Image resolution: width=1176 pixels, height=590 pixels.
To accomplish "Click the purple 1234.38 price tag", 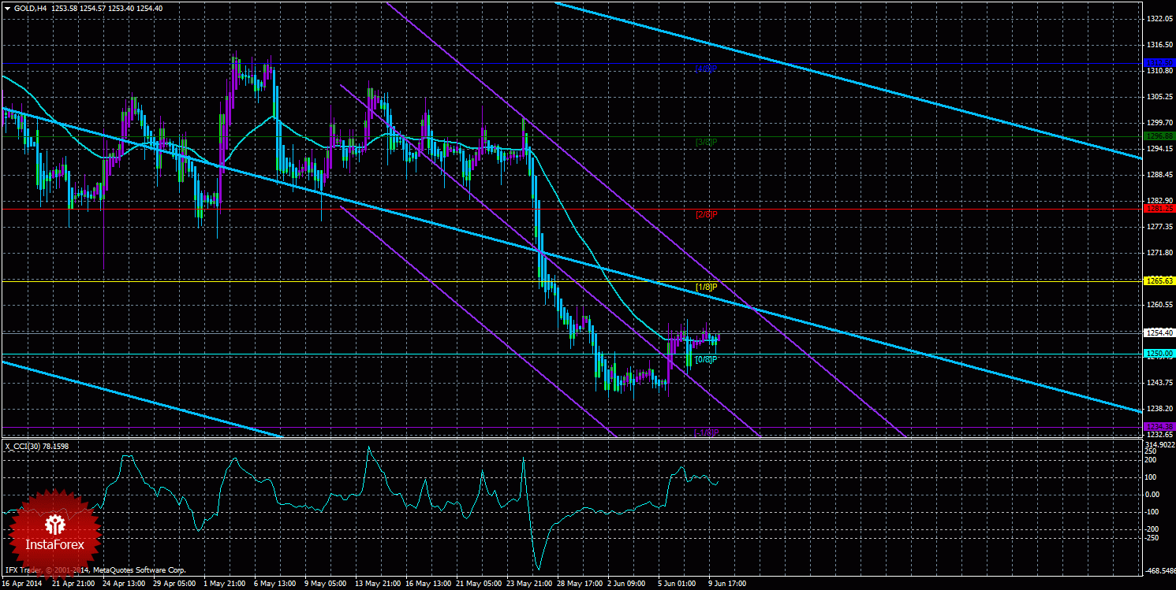I will 1159,426.
